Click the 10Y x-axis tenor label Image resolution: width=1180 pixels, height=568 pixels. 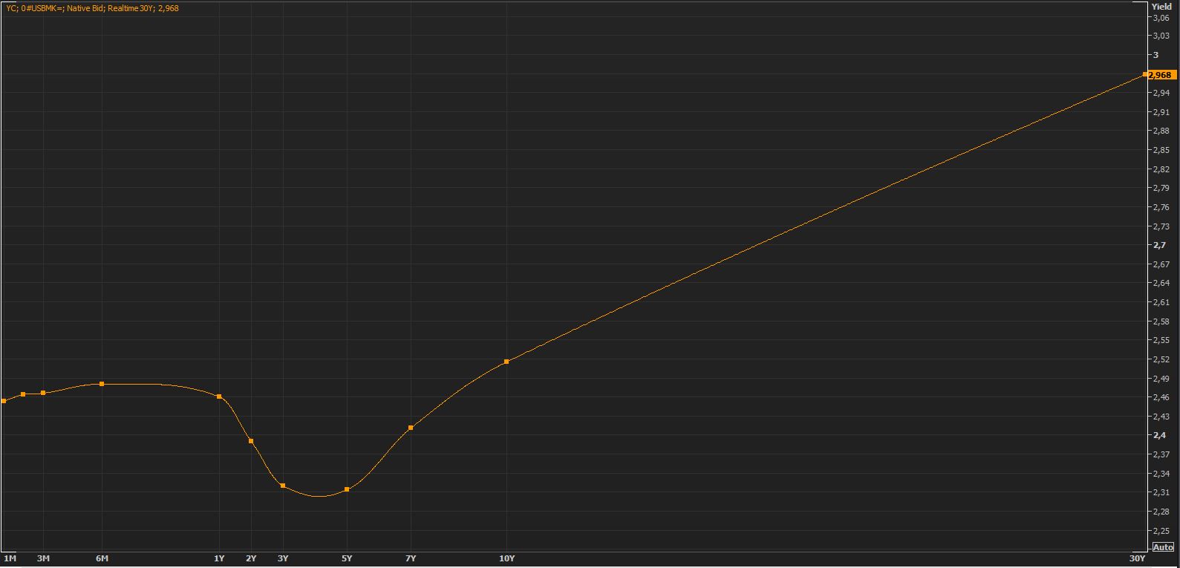click(506, 558)
